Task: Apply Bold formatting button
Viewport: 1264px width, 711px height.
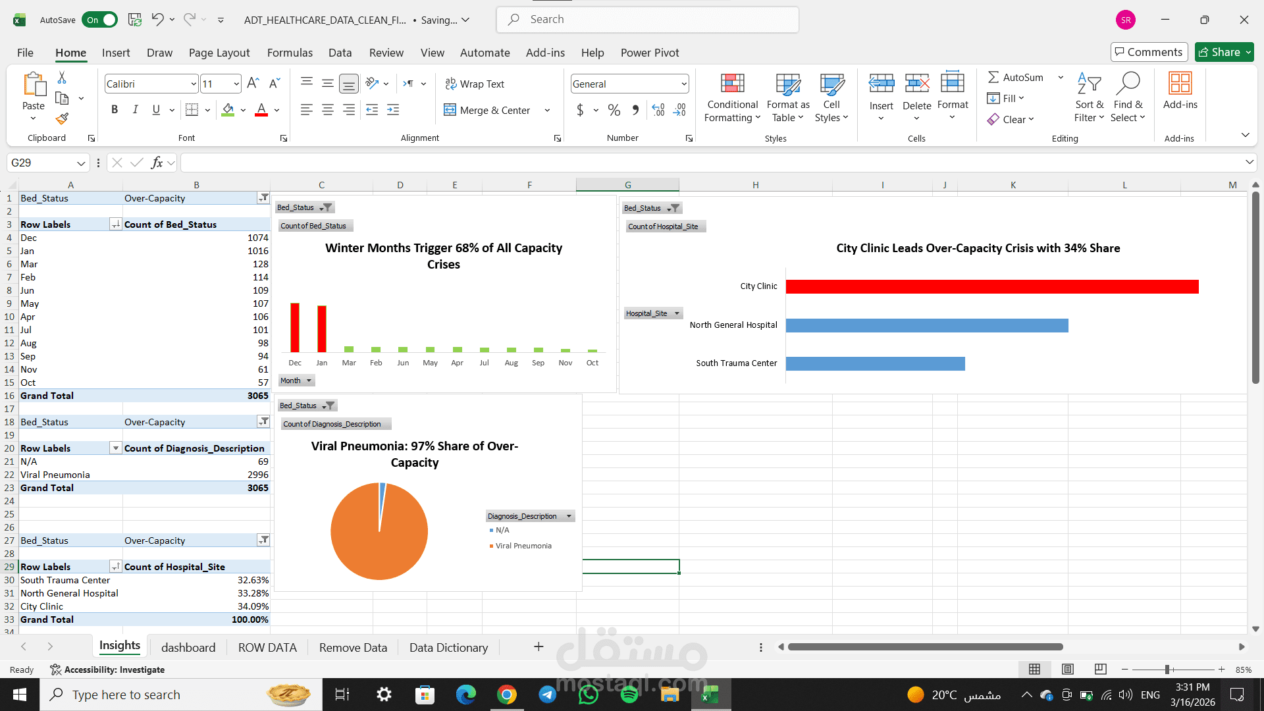Action: pos(115,110)
